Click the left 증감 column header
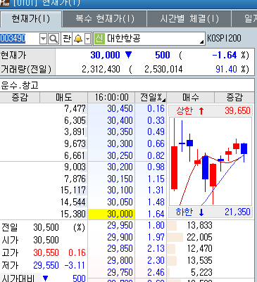 tap(20, 97)
